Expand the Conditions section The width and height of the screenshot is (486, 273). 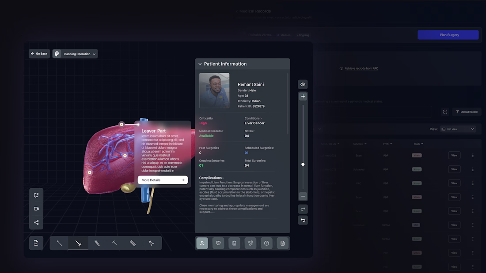[x=253, y=118]
